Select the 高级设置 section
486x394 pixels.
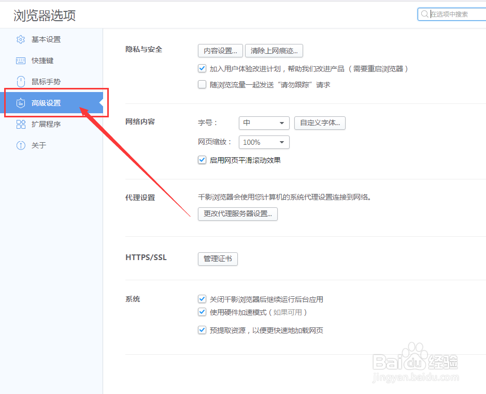(51, 103)
